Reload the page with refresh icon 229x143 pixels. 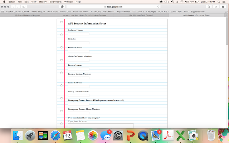(158, 7)
